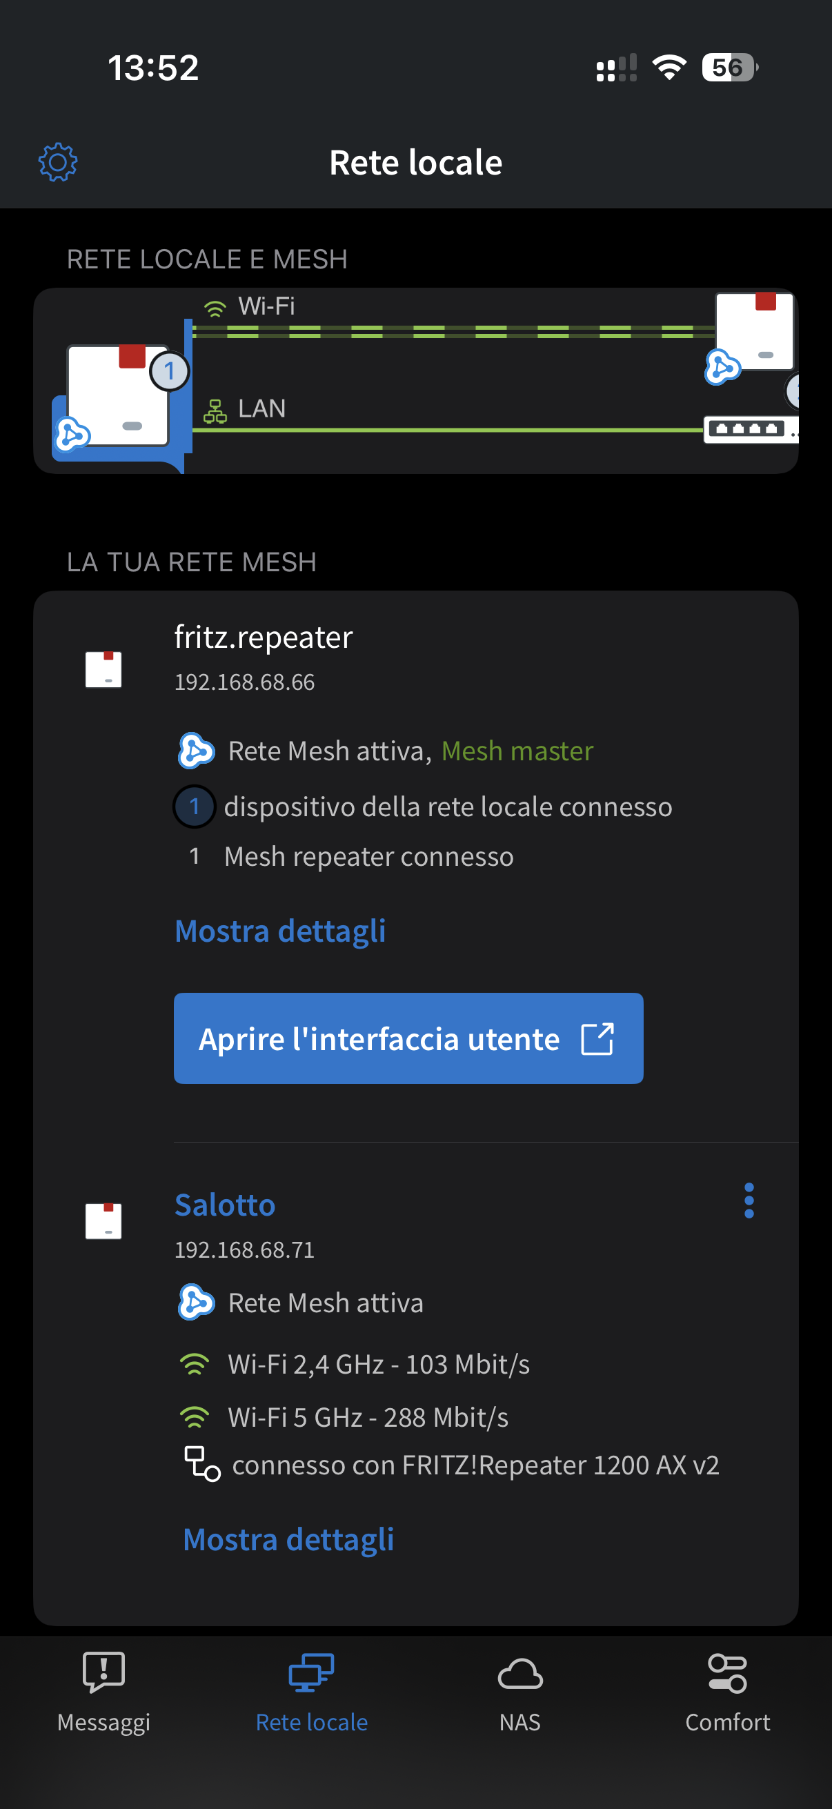
Task: Tap the mesh icon beside Mesh master
Action: tap(196, 751)
